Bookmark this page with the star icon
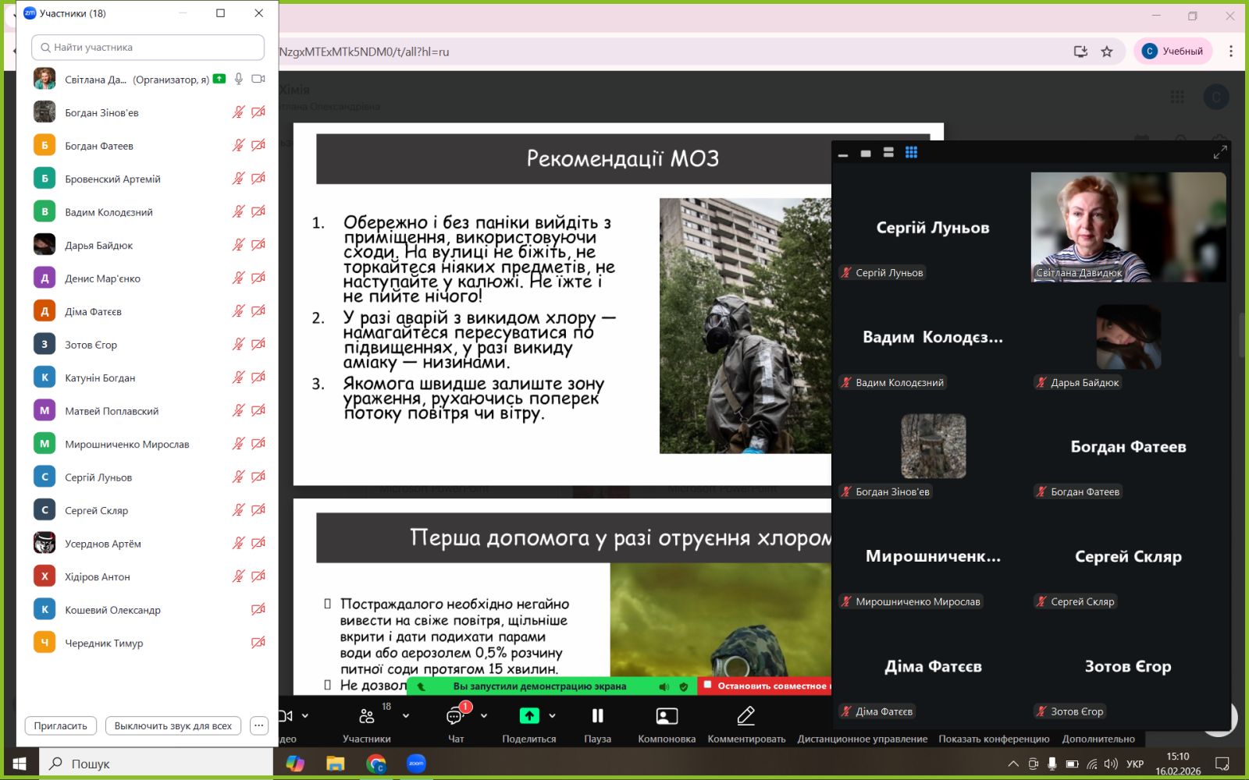1249x780 pixels. point(1106,51)
